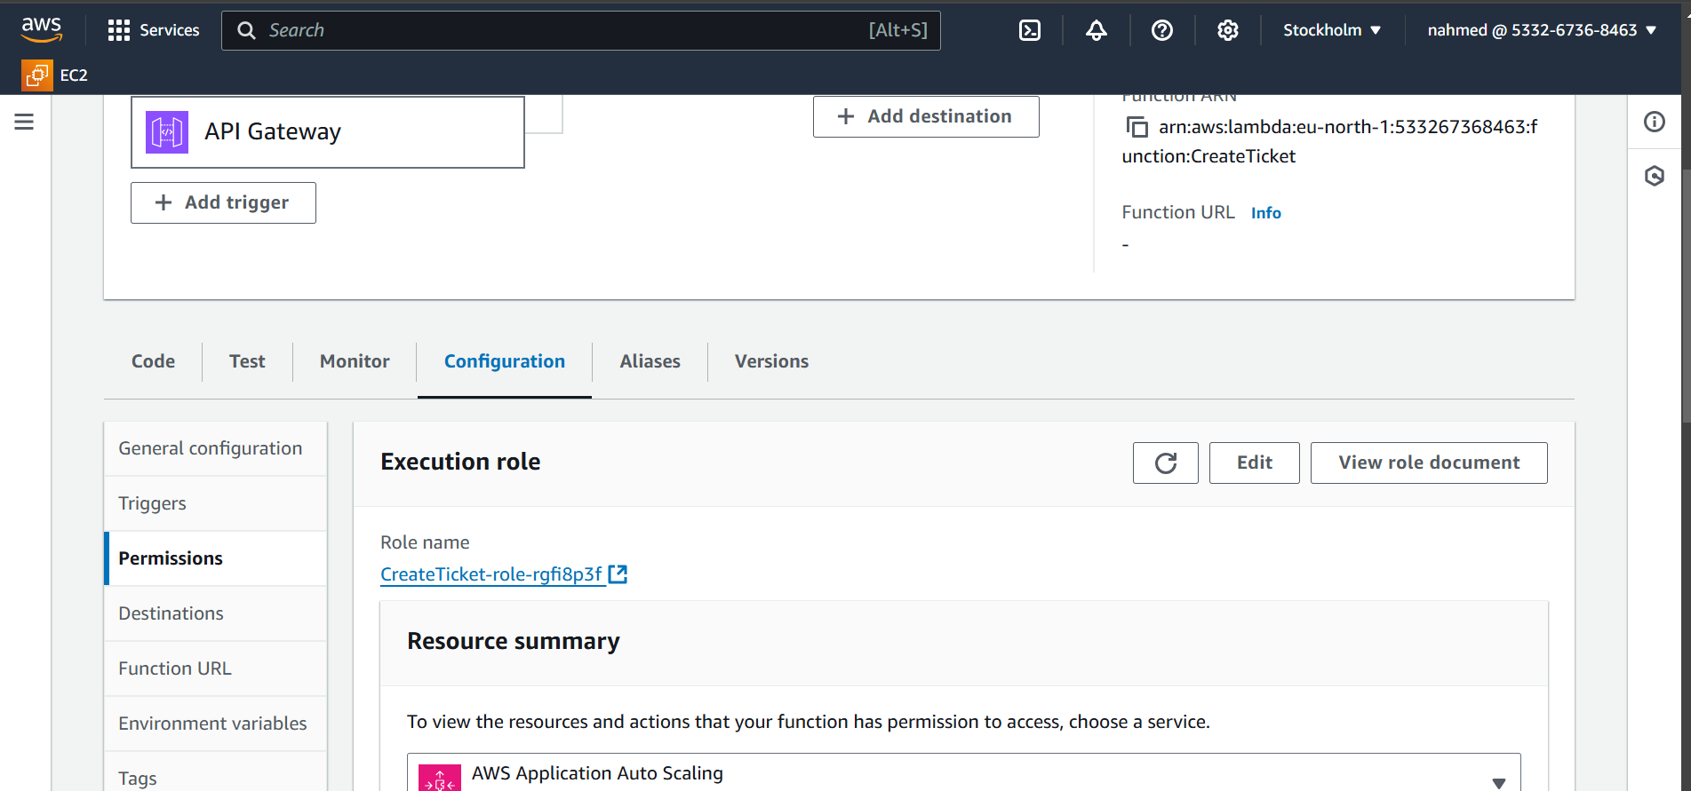Click the AWS logo home icon
This screenshot has width=1691, height=791.
click(x=42, y=29)
